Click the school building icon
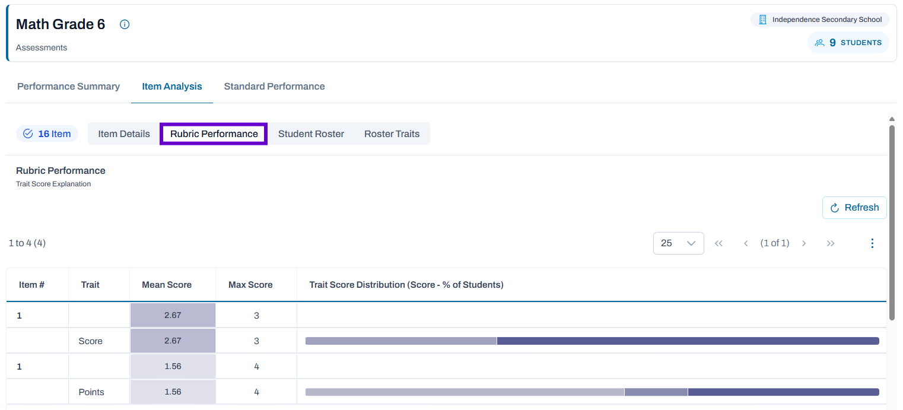This screenshot has width=903, height=410. pyautogui.click(x=762, y=20)
